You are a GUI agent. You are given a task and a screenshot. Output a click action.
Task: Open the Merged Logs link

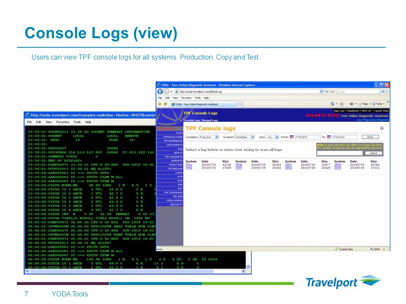(x=210, y=120)
